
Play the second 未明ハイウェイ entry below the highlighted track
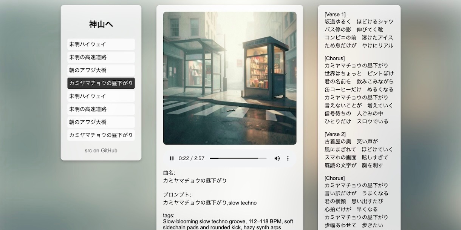pos(101,96)
